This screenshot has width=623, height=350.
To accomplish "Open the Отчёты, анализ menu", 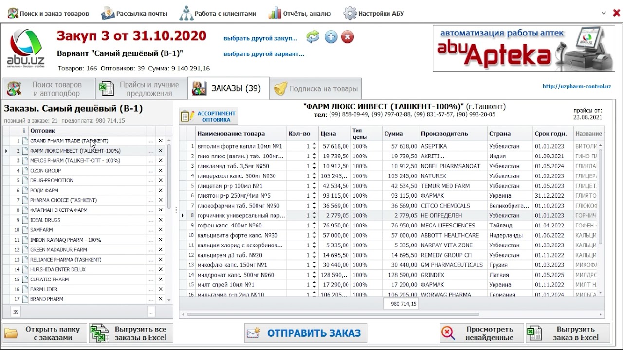I will (x=300, y=13).
